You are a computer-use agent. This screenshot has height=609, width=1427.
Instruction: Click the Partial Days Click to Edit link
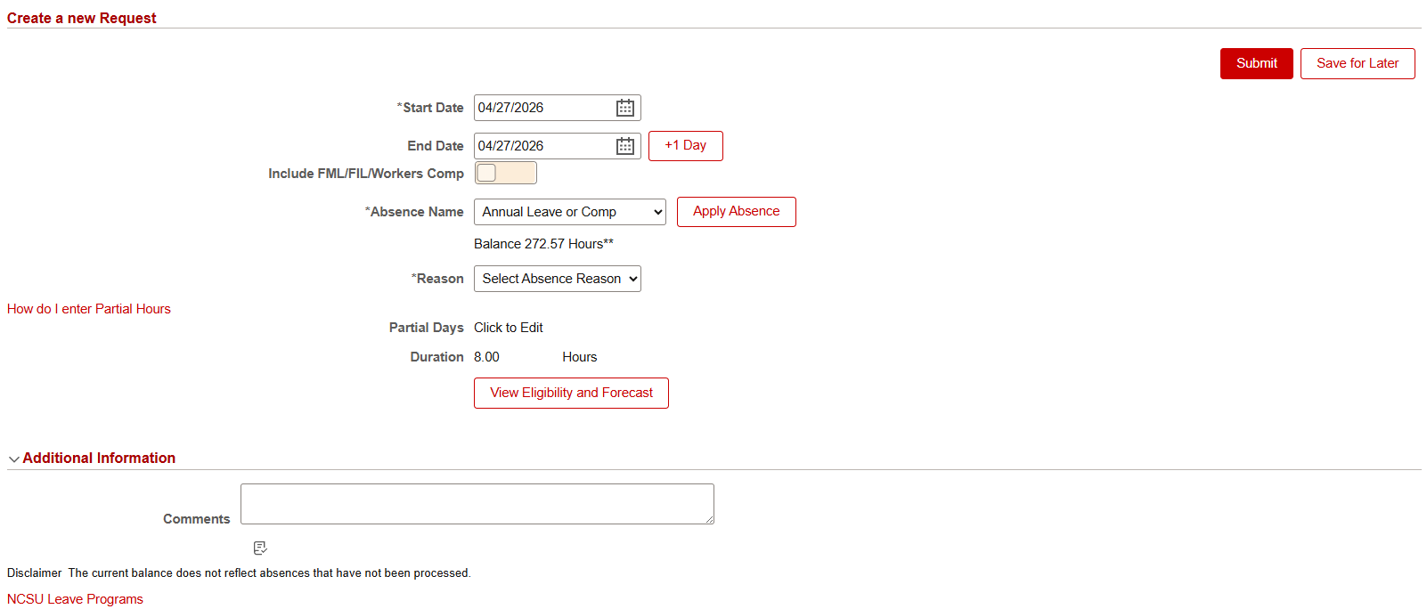pyautogui.click(x=509, y=328)
